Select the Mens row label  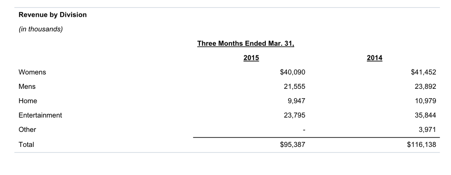pos(27,87)
